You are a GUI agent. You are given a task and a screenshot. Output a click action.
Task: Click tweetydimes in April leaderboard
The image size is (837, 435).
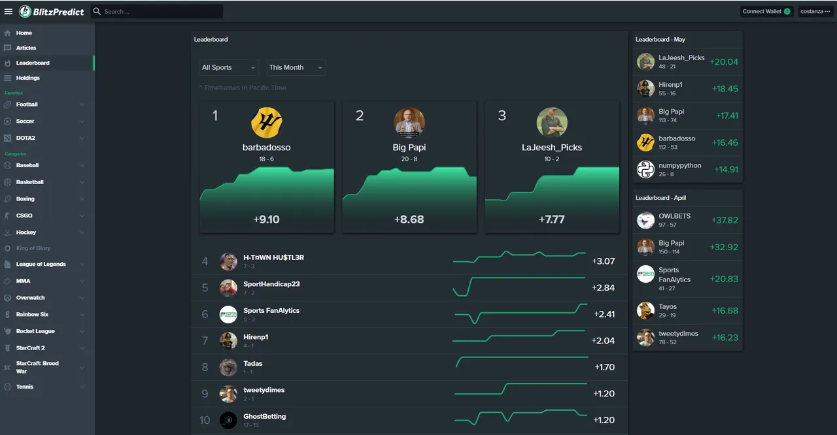coord(678,333)
